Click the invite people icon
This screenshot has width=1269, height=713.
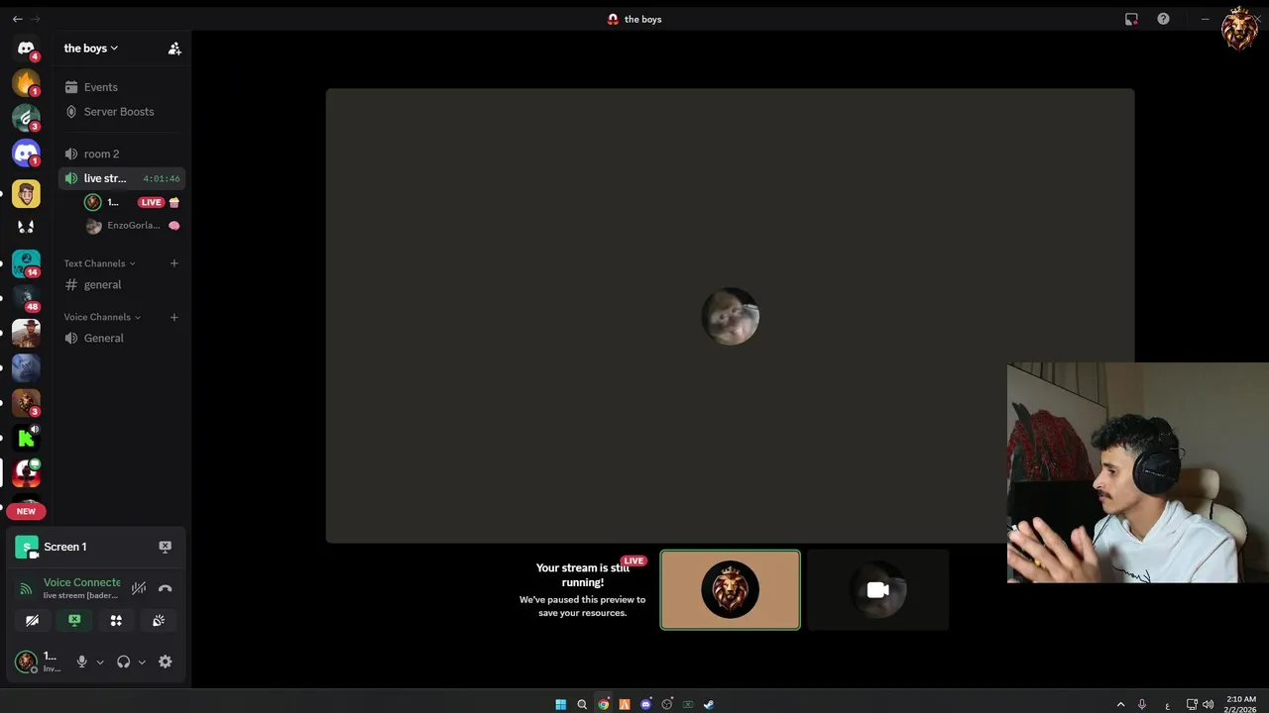point(174,49)
